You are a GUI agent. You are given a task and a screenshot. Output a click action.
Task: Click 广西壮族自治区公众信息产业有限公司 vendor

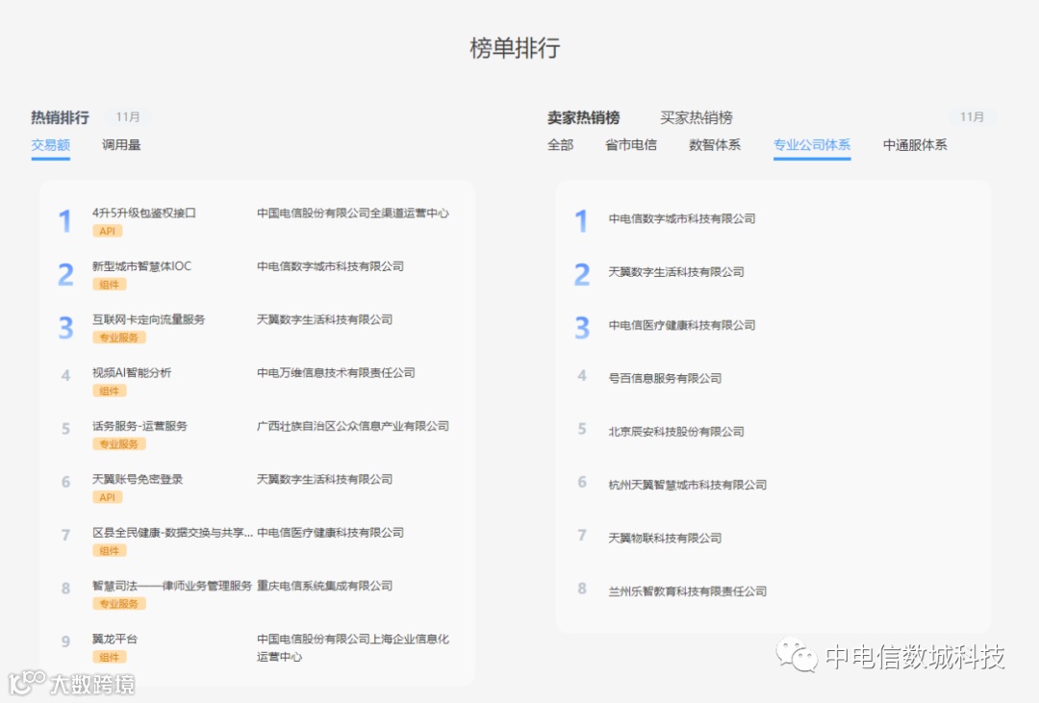pos(352,426)
